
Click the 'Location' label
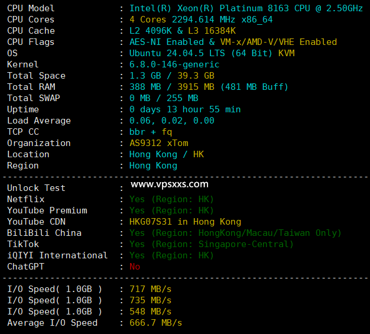tap(28, 154)
